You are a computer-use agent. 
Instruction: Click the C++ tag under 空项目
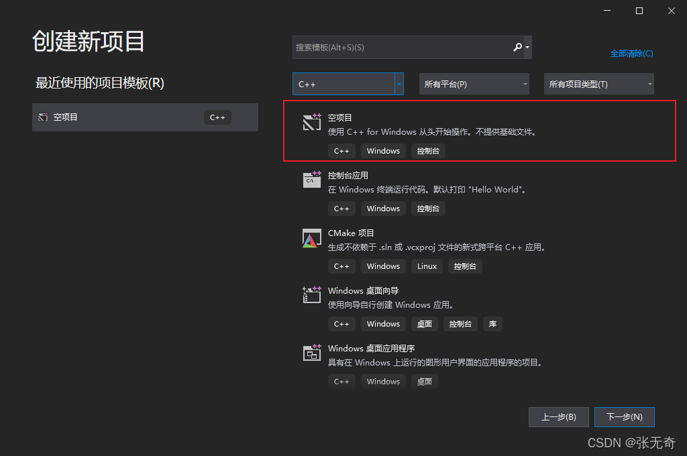[x=341, y=151]
